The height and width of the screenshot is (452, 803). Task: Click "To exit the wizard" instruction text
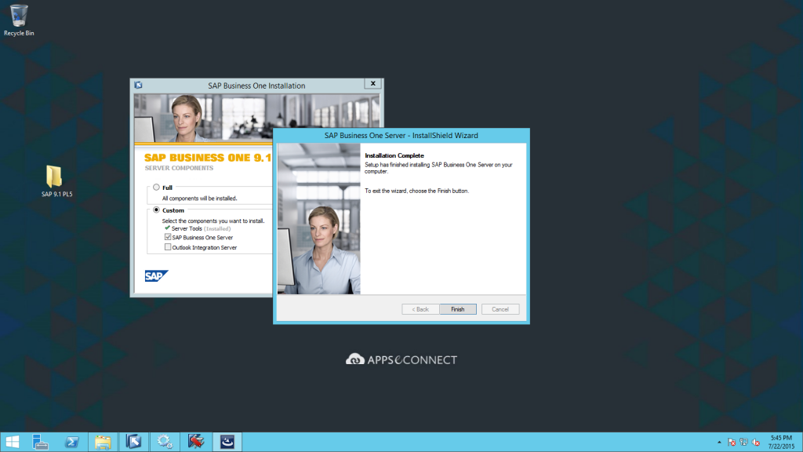point(417,191)
